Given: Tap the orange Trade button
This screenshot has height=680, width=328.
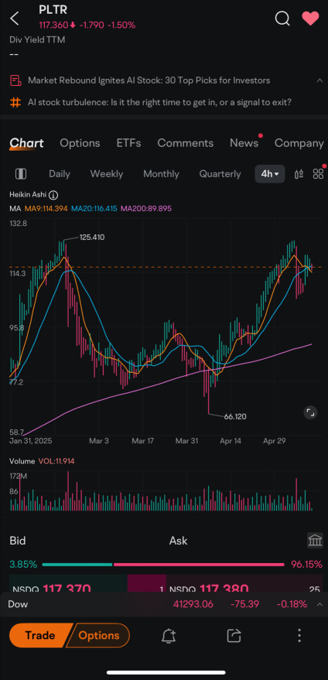Looking at the screenshot, I should point(39,635).
